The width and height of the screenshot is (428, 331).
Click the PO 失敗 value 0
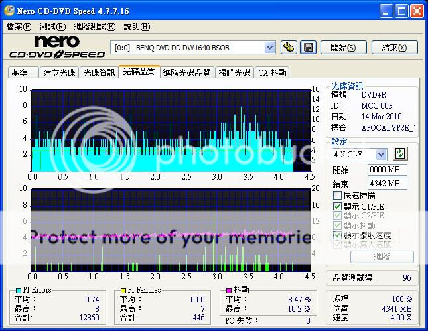[308, 320]
